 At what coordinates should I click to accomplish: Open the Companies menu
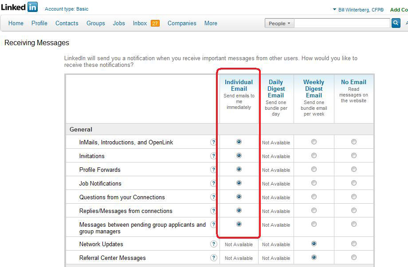coord(182,23)
